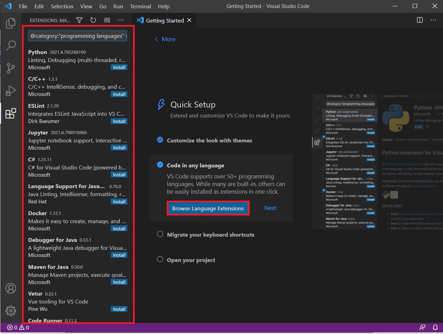Install the Vetur extension
This screenshot has width=443, height=334.
(x=119, y=309)
